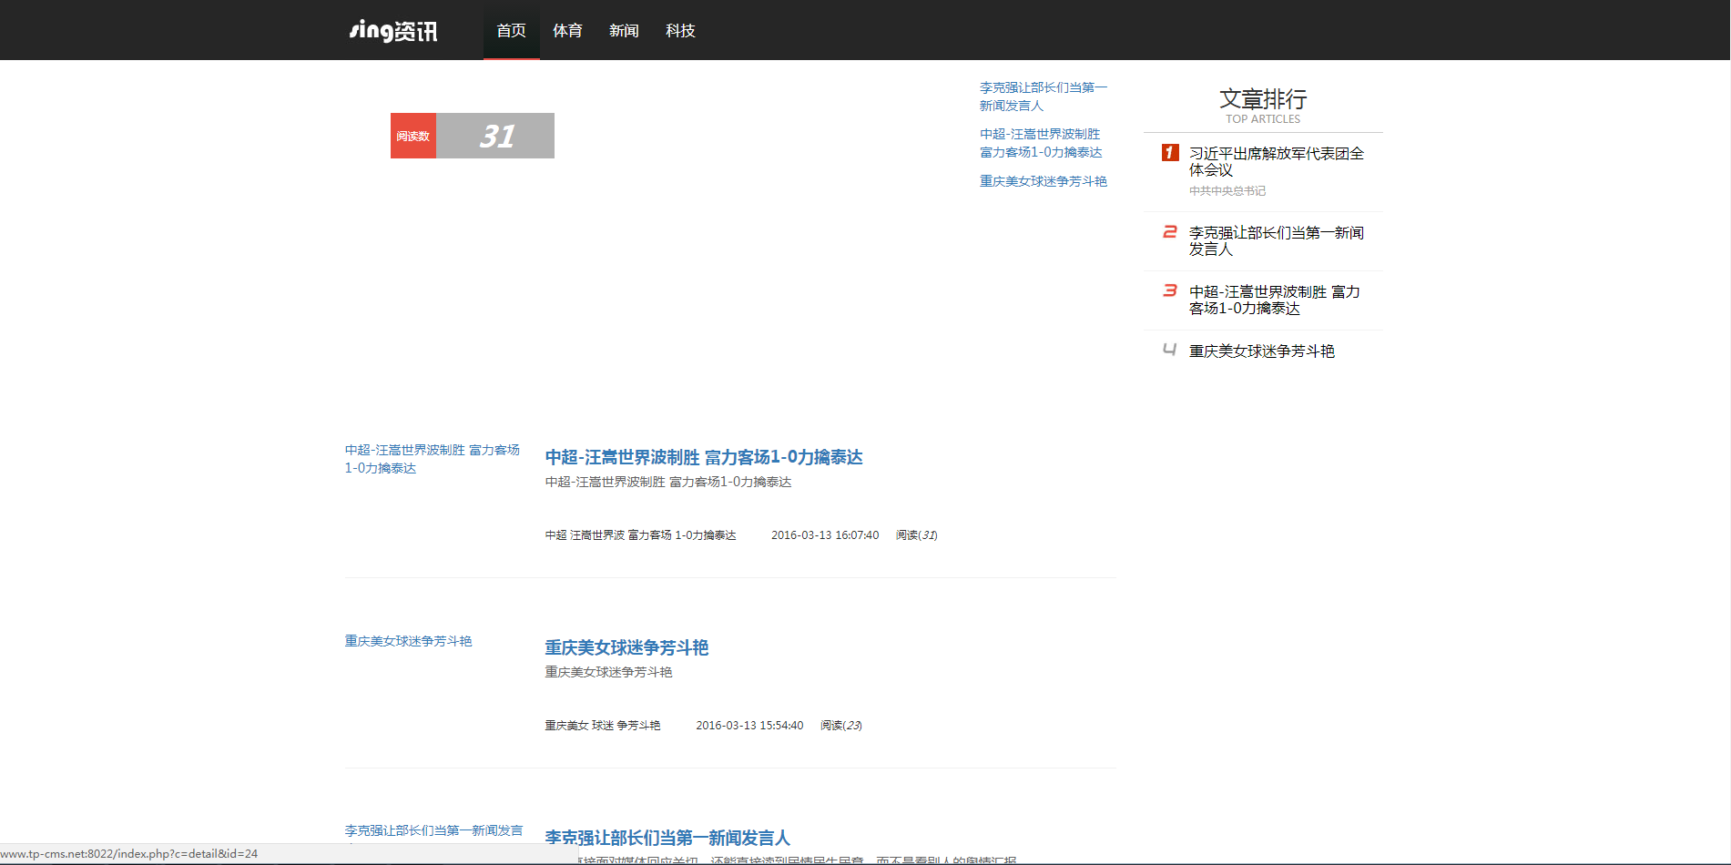Open the 重庆美女球迷争芳斗艳 thumbnail image link
1731x865 pixels.
(409, 641)
